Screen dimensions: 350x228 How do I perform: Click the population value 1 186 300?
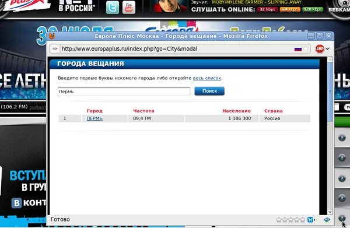click(x=240, y=118)
